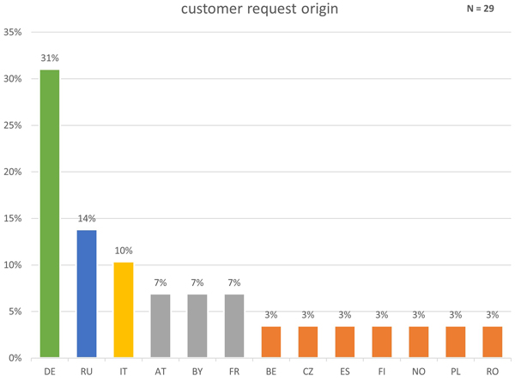
Task: Click the 35% axis label
Action: click(13, 33)
